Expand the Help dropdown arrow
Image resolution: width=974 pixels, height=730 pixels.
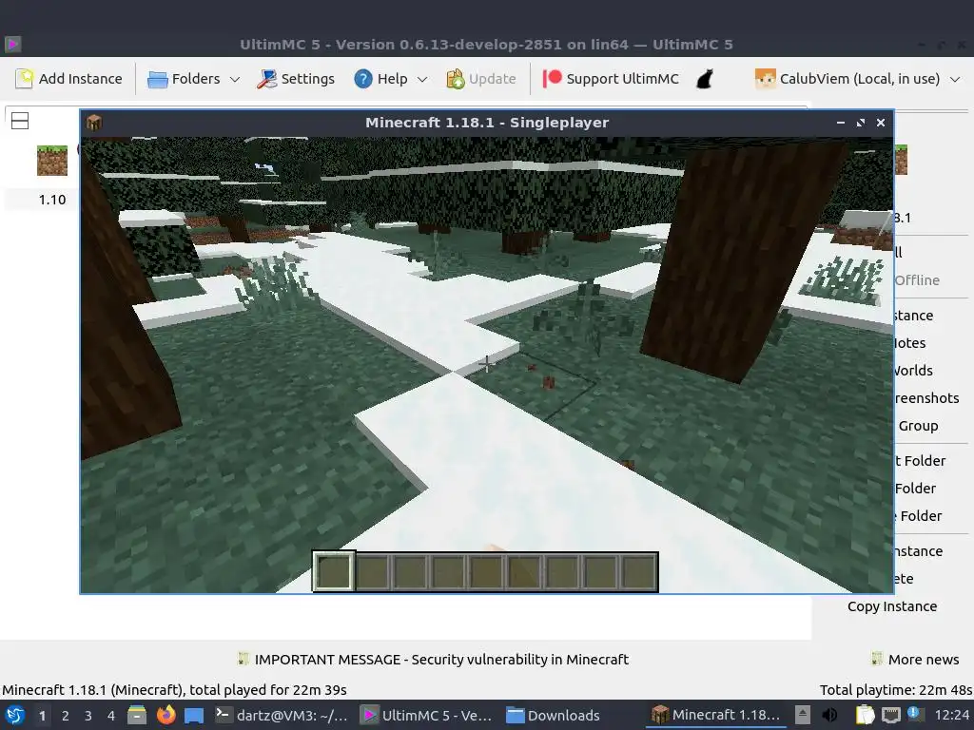point(422,80)
